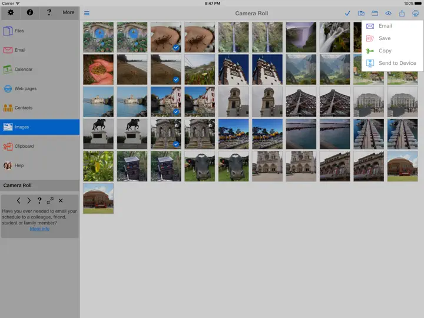Select the yellow leaf plant photo
424x318 pixels.
98,166
